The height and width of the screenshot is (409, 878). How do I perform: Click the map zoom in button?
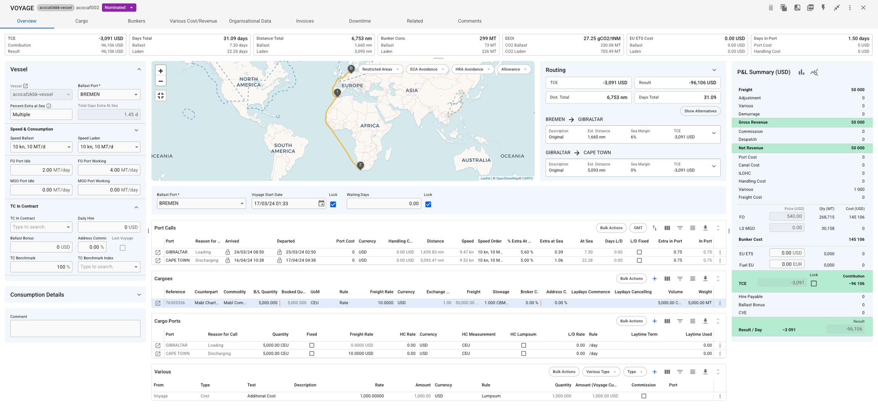coord(160,71)
